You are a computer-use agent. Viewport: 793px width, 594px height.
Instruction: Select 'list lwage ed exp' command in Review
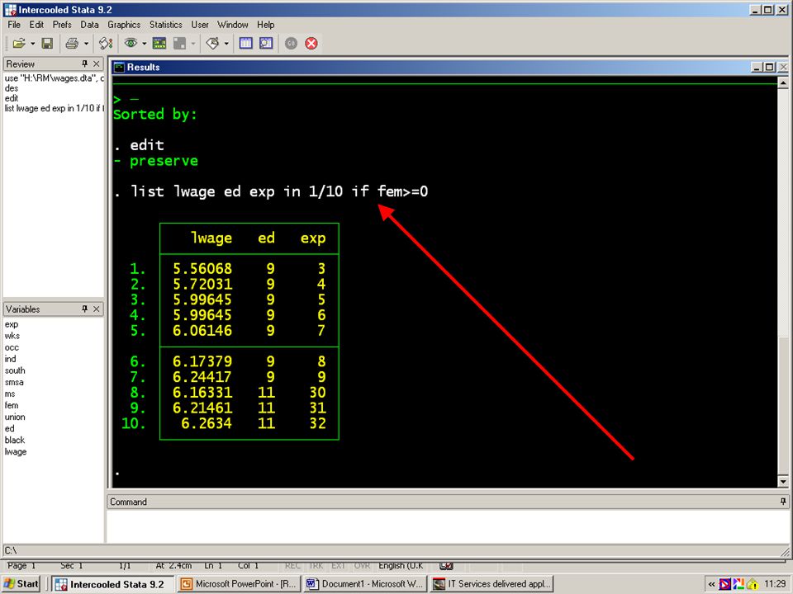point(55,108)
